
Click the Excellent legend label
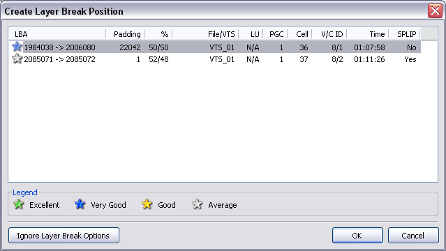(x=45, y=205)
